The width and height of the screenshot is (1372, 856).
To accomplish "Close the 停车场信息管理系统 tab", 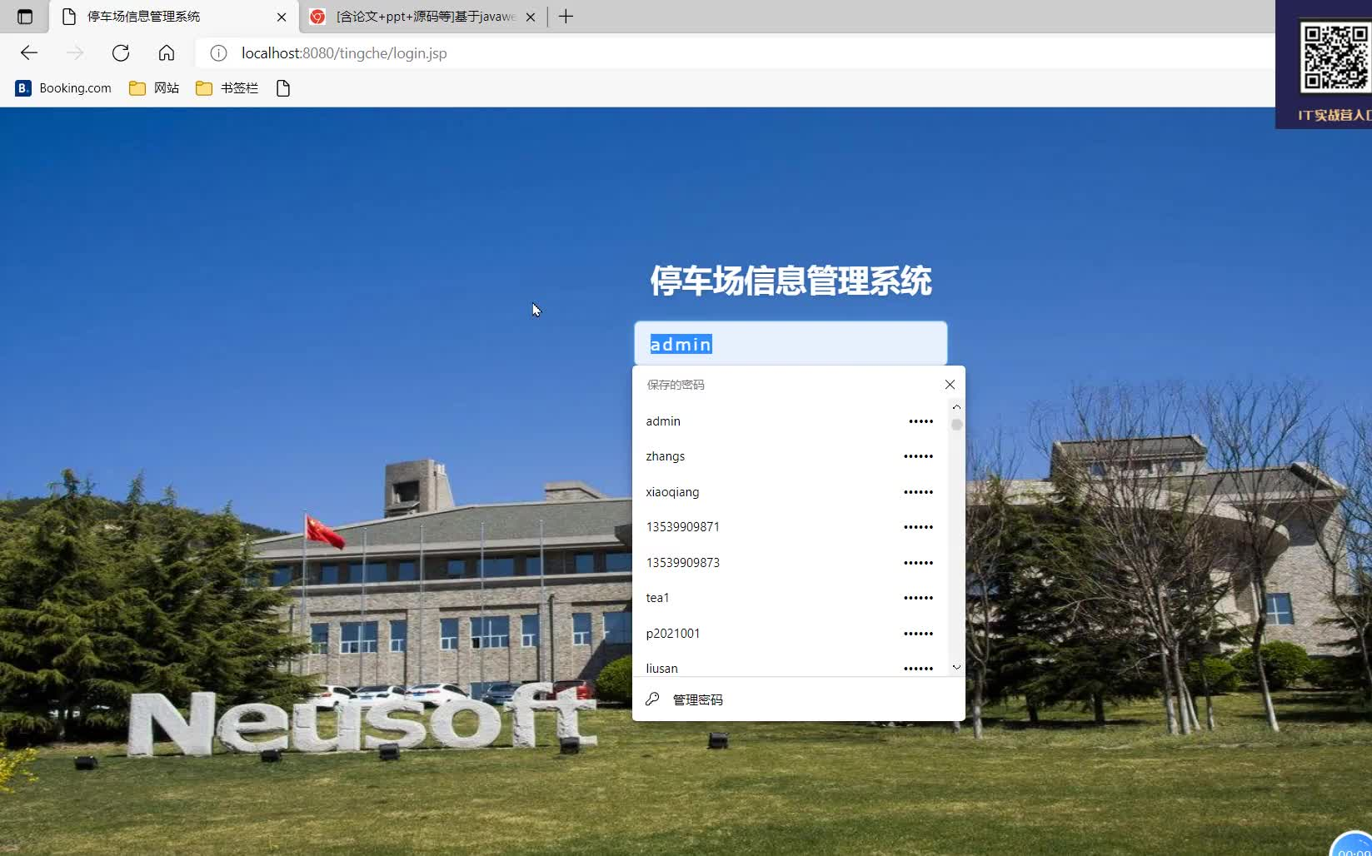I will tap(282, 17).
